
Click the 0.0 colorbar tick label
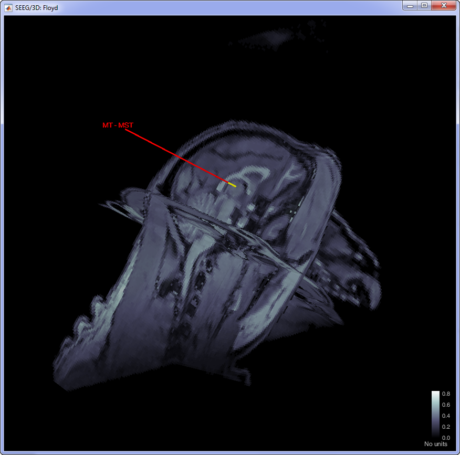click(445, 437)
